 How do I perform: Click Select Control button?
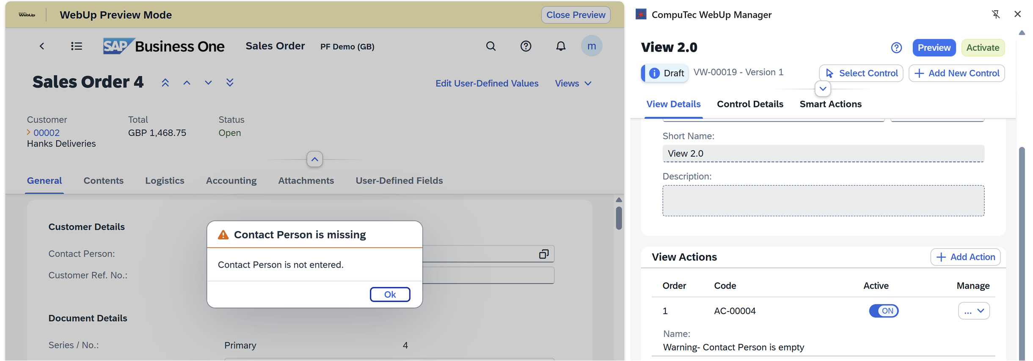pyautogui.click(x=861, y=73)
